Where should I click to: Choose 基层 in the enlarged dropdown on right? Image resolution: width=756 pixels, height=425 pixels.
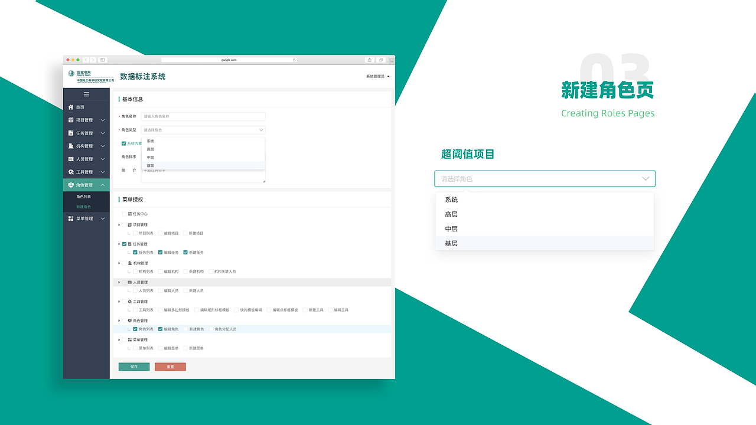point(545,243)
